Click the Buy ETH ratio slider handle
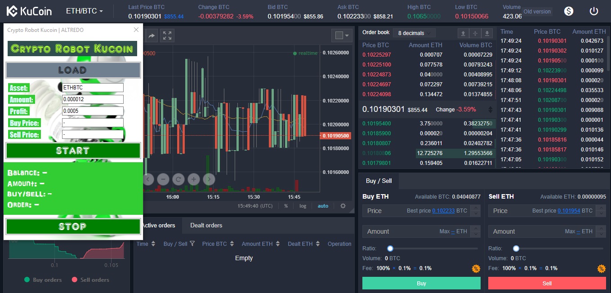The width and height of the screenshot is (611, 293). [x=390, y=248]
